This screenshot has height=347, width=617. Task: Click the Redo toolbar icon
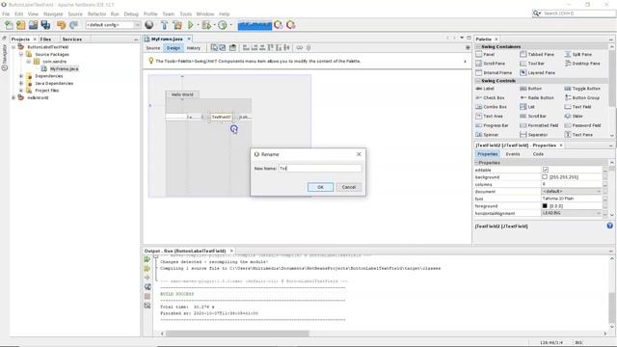(x=73, y=25)
